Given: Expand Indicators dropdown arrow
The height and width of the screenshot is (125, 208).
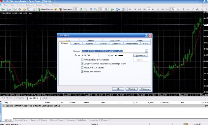Looking at the screenshot, I should 113,9.
